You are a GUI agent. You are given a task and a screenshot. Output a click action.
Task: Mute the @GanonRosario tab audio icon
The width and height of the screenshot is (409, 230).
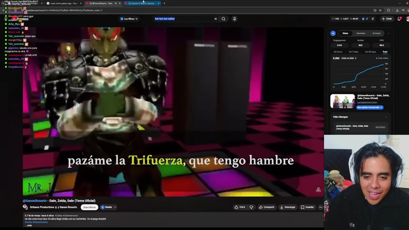(115, 3)
